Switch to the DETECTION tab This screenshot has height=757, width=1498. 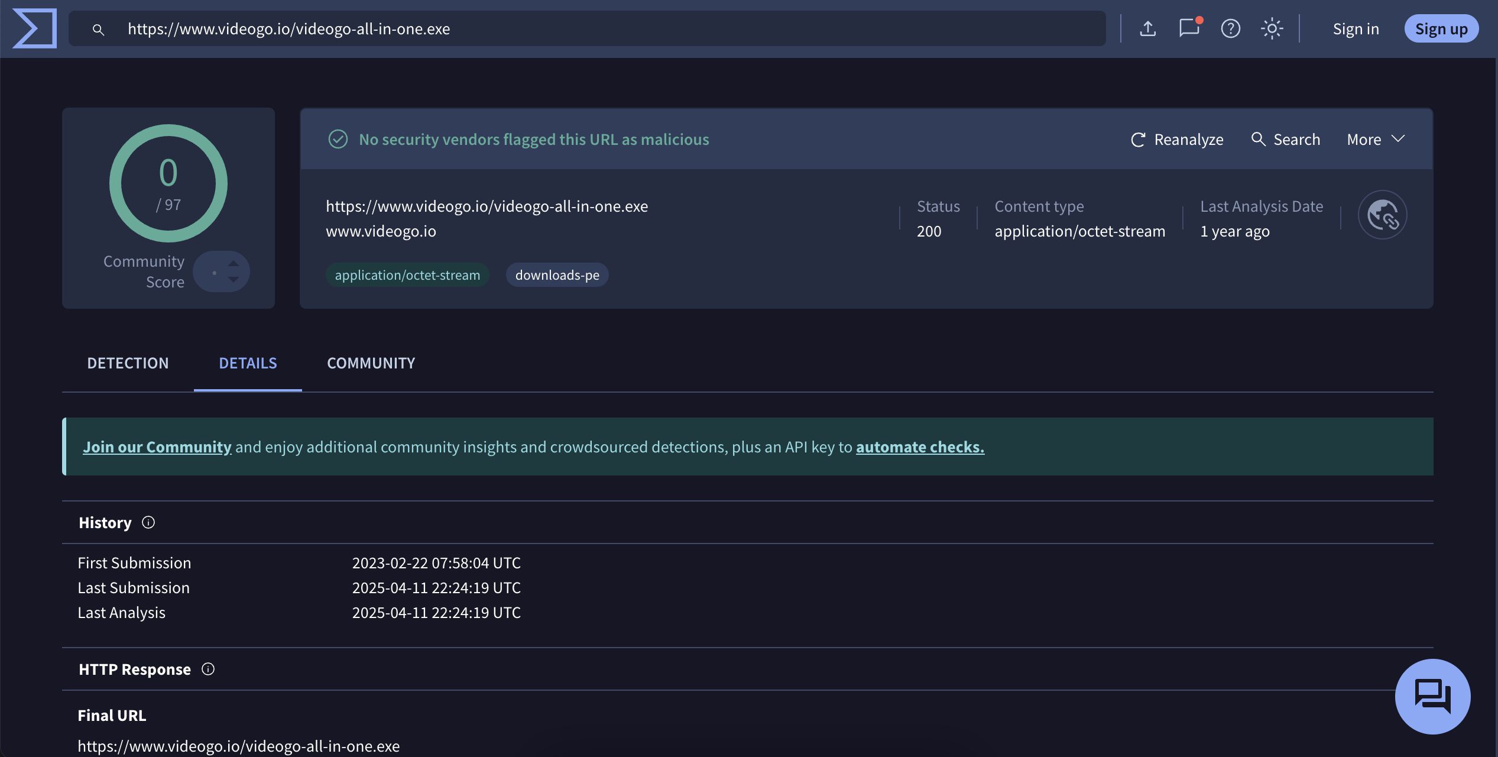click(x=128, y=363)
